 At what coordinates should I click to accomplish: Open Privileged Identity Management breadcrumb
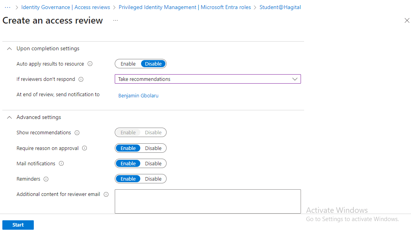(x=185, y=7)
